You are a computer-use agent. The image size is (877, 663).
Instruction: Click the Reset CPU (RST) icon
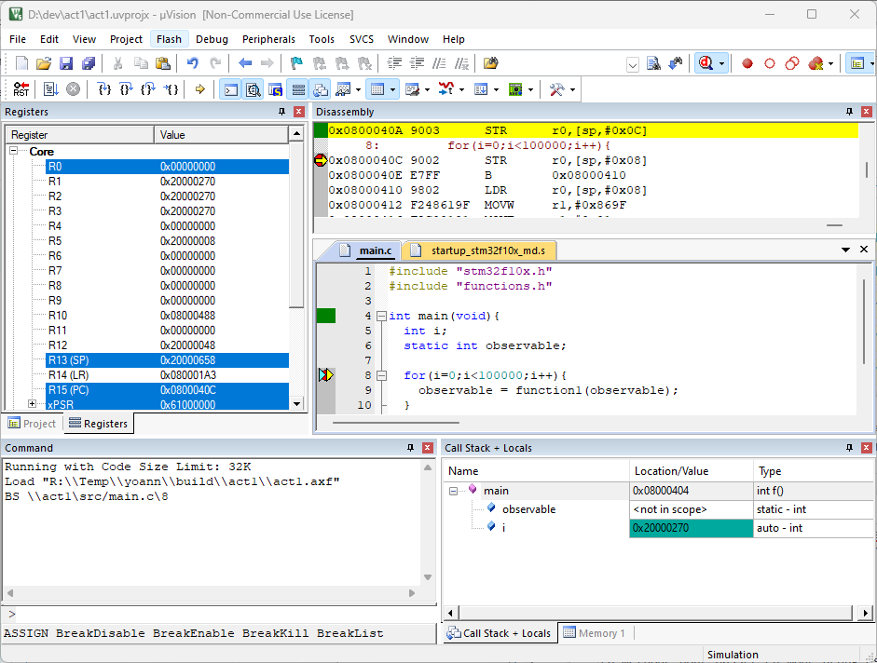point(21,89)
